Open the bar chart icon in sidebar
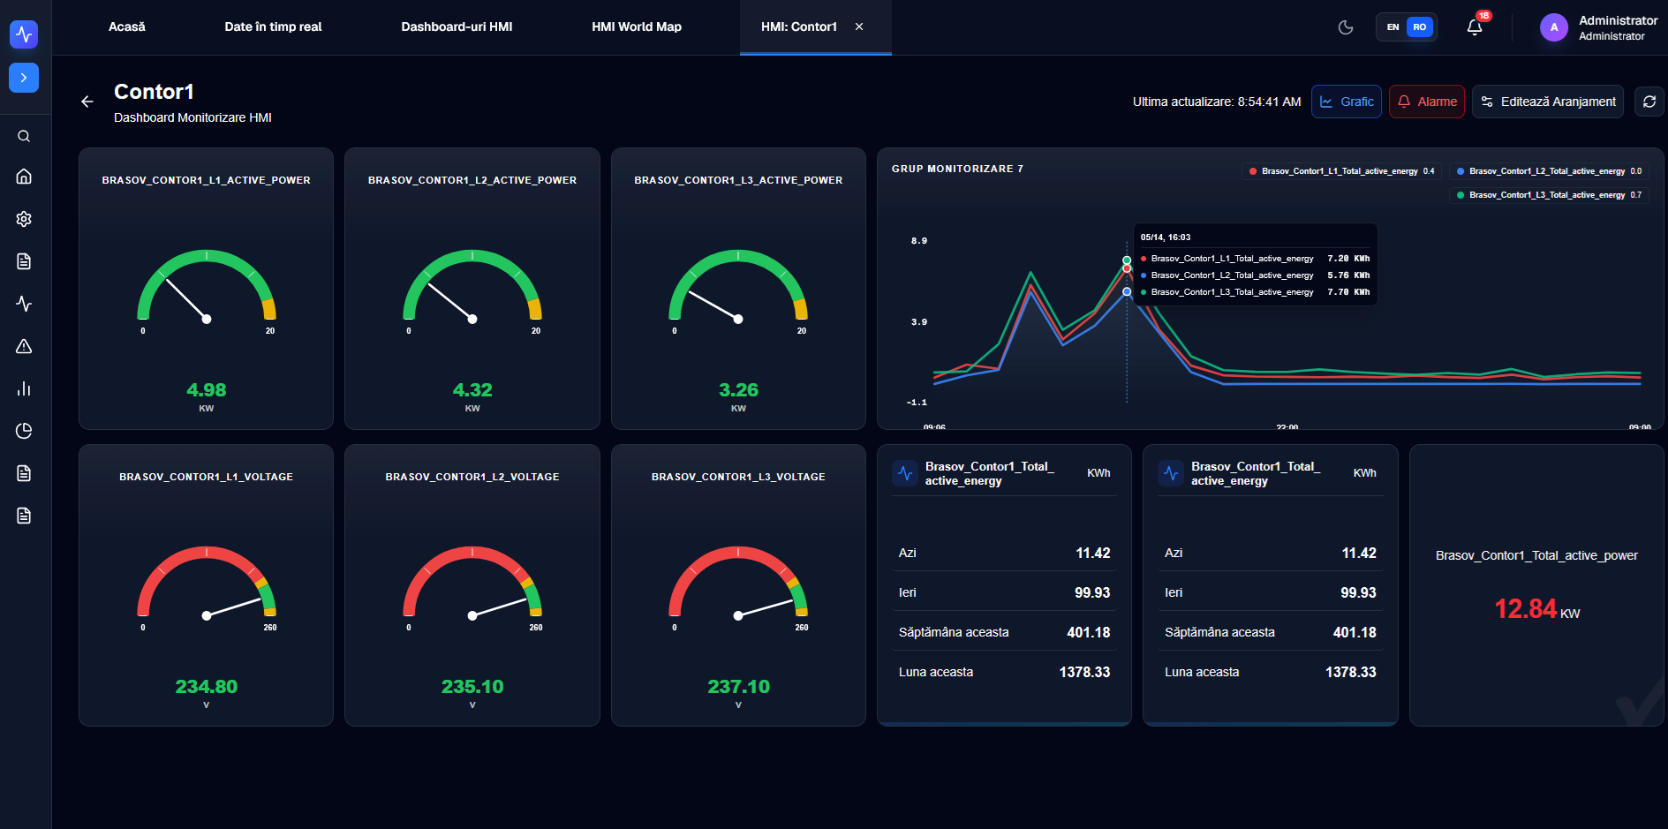 click(x=24, y=388)
